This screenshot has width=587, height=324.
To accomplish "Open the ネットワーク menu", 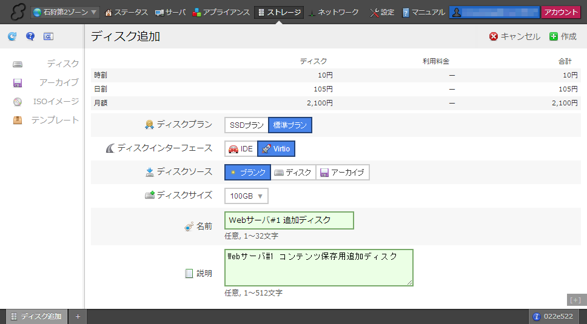I will [x=333, y=12].
